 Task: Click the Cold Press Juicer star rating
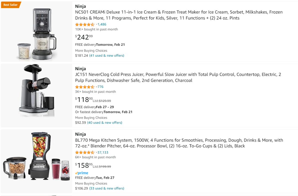(85, 87)
